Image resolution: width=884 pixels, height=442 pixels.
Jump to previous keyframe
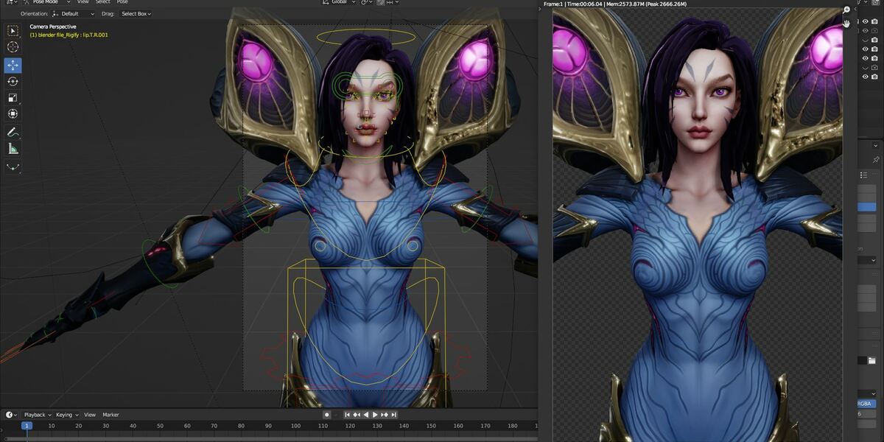(x=357, y=415)
